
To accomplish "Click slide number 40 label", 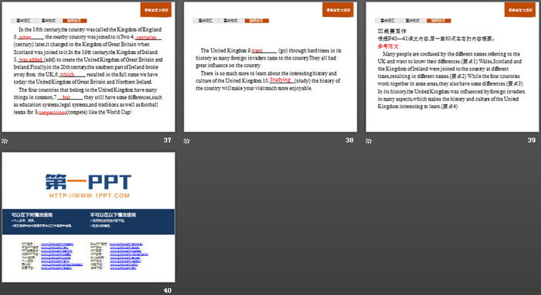I will (168, 290).
